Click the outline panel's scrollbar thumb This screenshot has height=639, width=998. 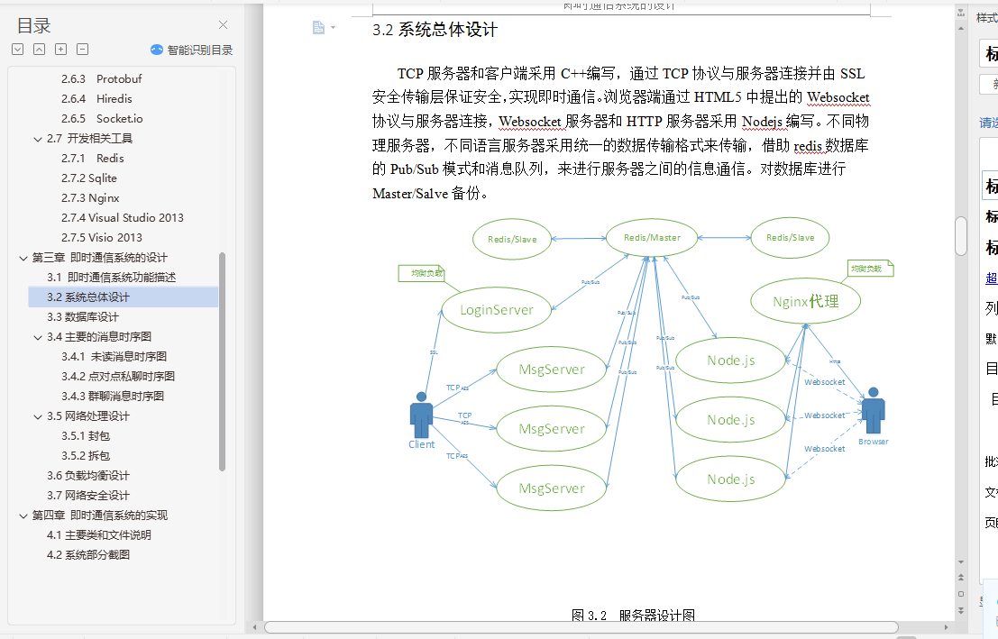tap(222, 361)
